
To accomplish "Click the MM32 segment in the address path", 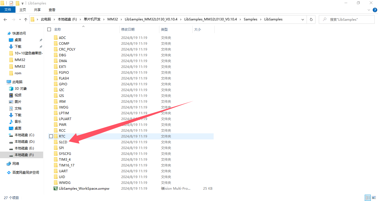I will (112, 19).
